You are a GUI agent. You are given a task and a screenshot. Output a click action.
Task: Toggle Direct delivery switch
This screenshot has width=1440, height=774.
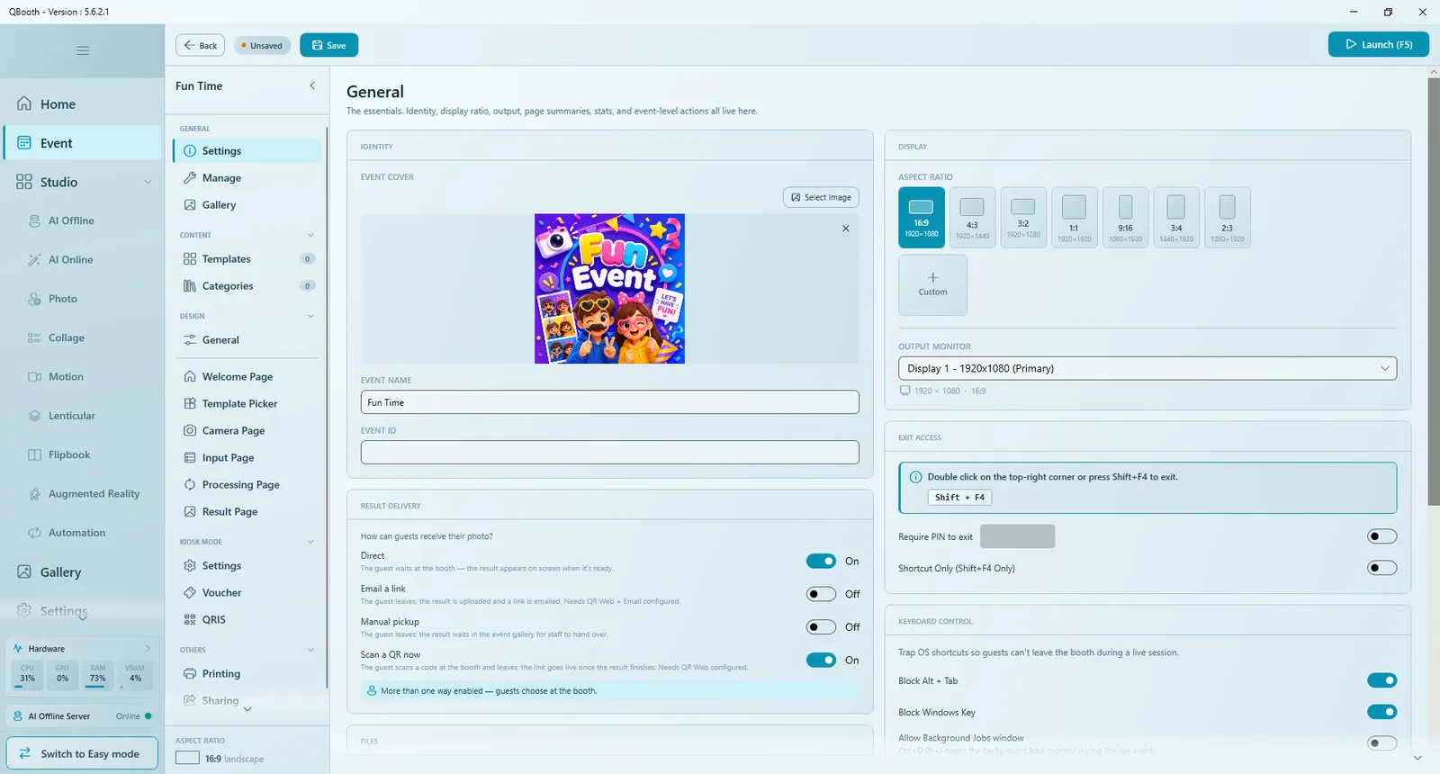[x=821, y=562]
